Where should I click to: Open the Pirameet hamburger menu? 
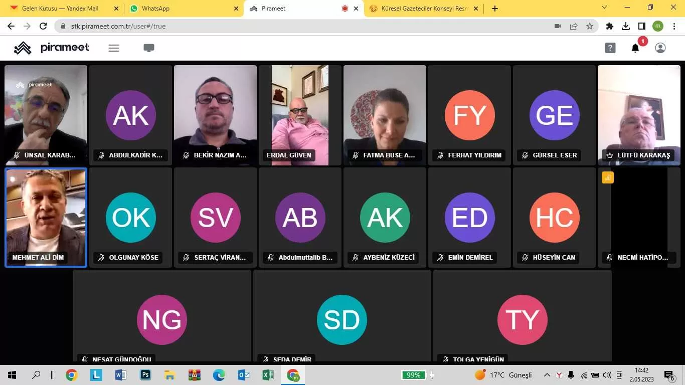pos(114,48)
